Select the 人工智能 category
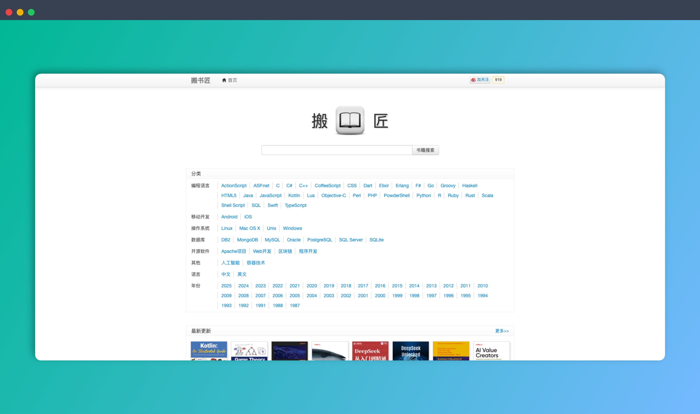The image size is (700, 414). point(230,263)
